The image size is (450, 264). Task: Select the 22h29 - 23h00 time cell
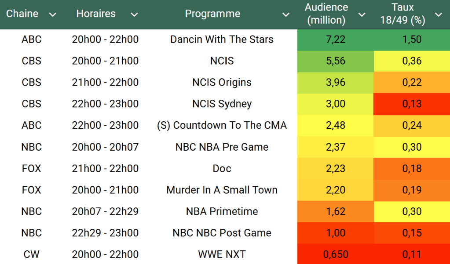click(105, 233)
